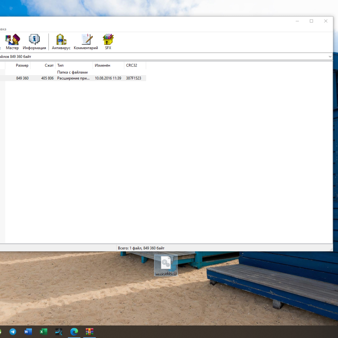Click the Информация toolbar icon

tap(34, 42)
